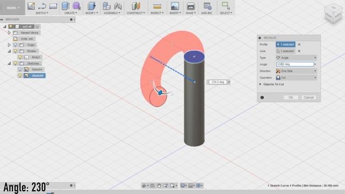
Task: Click the Angle input field in dialog
Action: tap(295, 64)
